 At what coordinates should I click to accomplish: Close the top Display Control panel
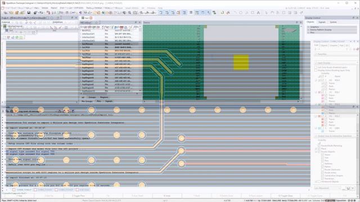point(357,17)
